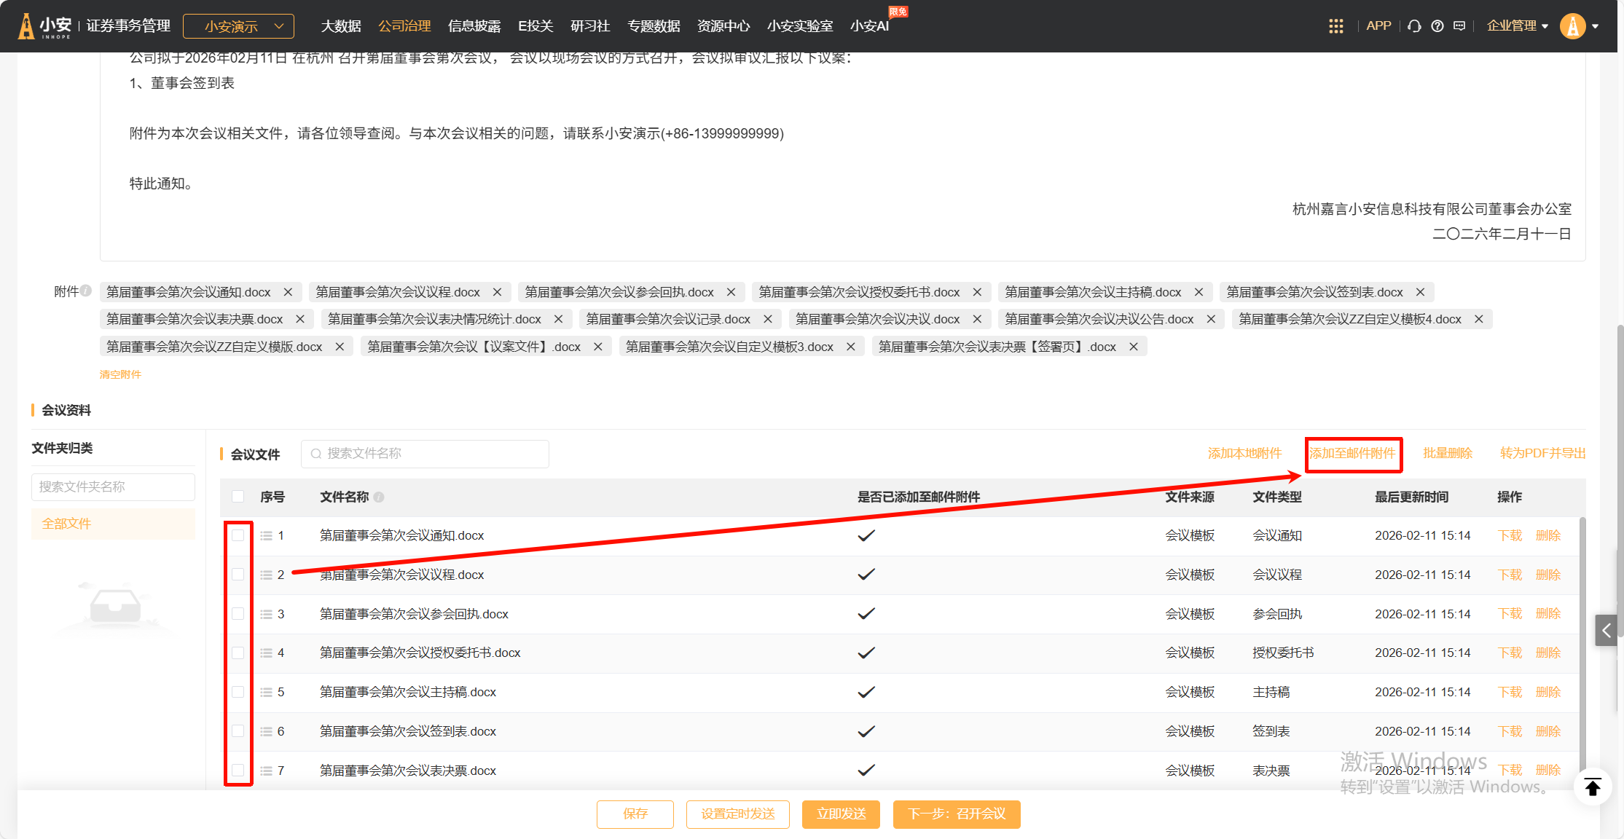This screenshot has width=1624, height=839.
Task: Click the help question mark icon
Action: (1437, 26)
